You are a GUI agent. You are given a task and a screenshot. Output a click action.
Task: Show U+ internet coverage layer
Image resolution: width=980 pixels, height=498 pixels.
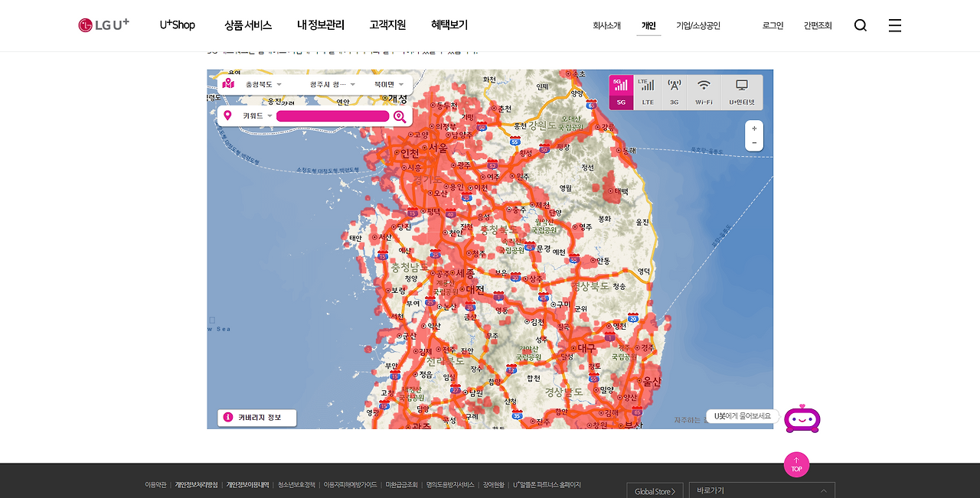point(742,93)
